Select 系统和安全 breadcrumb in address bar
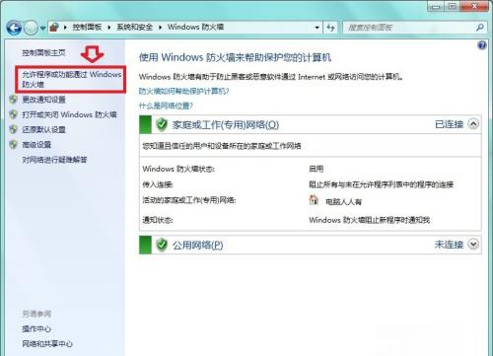 coord(135,27)
